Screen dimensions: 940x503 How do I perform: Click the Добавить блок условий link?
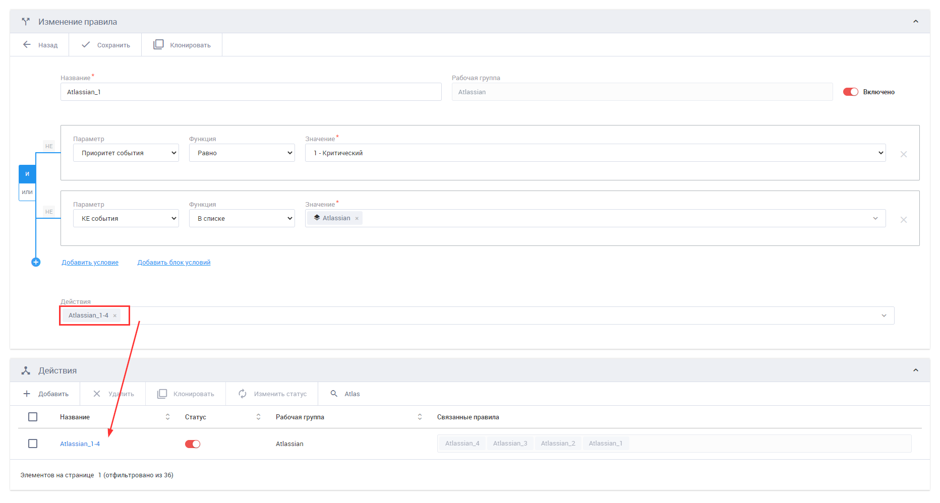(x=174, y=263)
